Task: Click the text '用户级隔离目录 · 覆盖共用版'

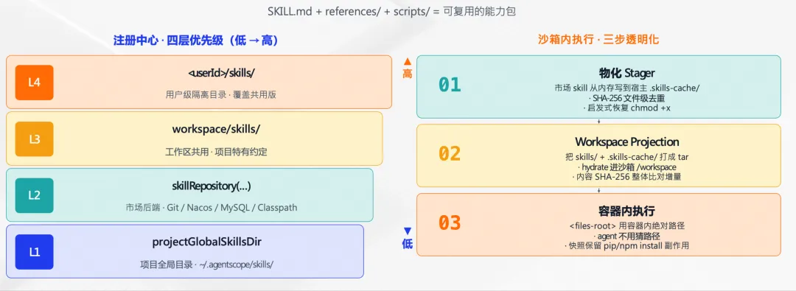Action: (x=221, y=94)
